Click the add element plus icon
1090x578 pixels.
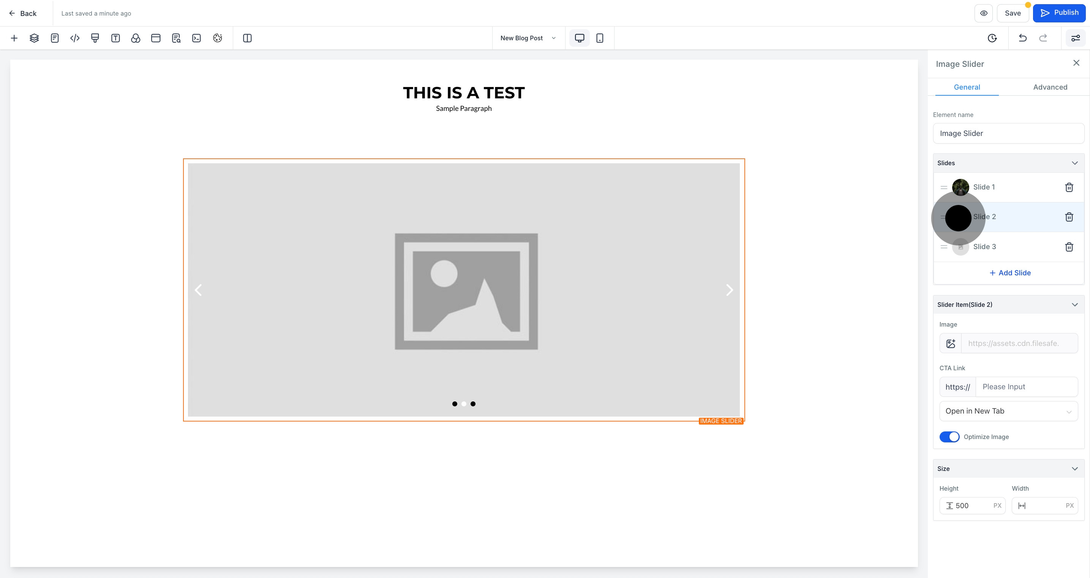(x=14, y=38)
